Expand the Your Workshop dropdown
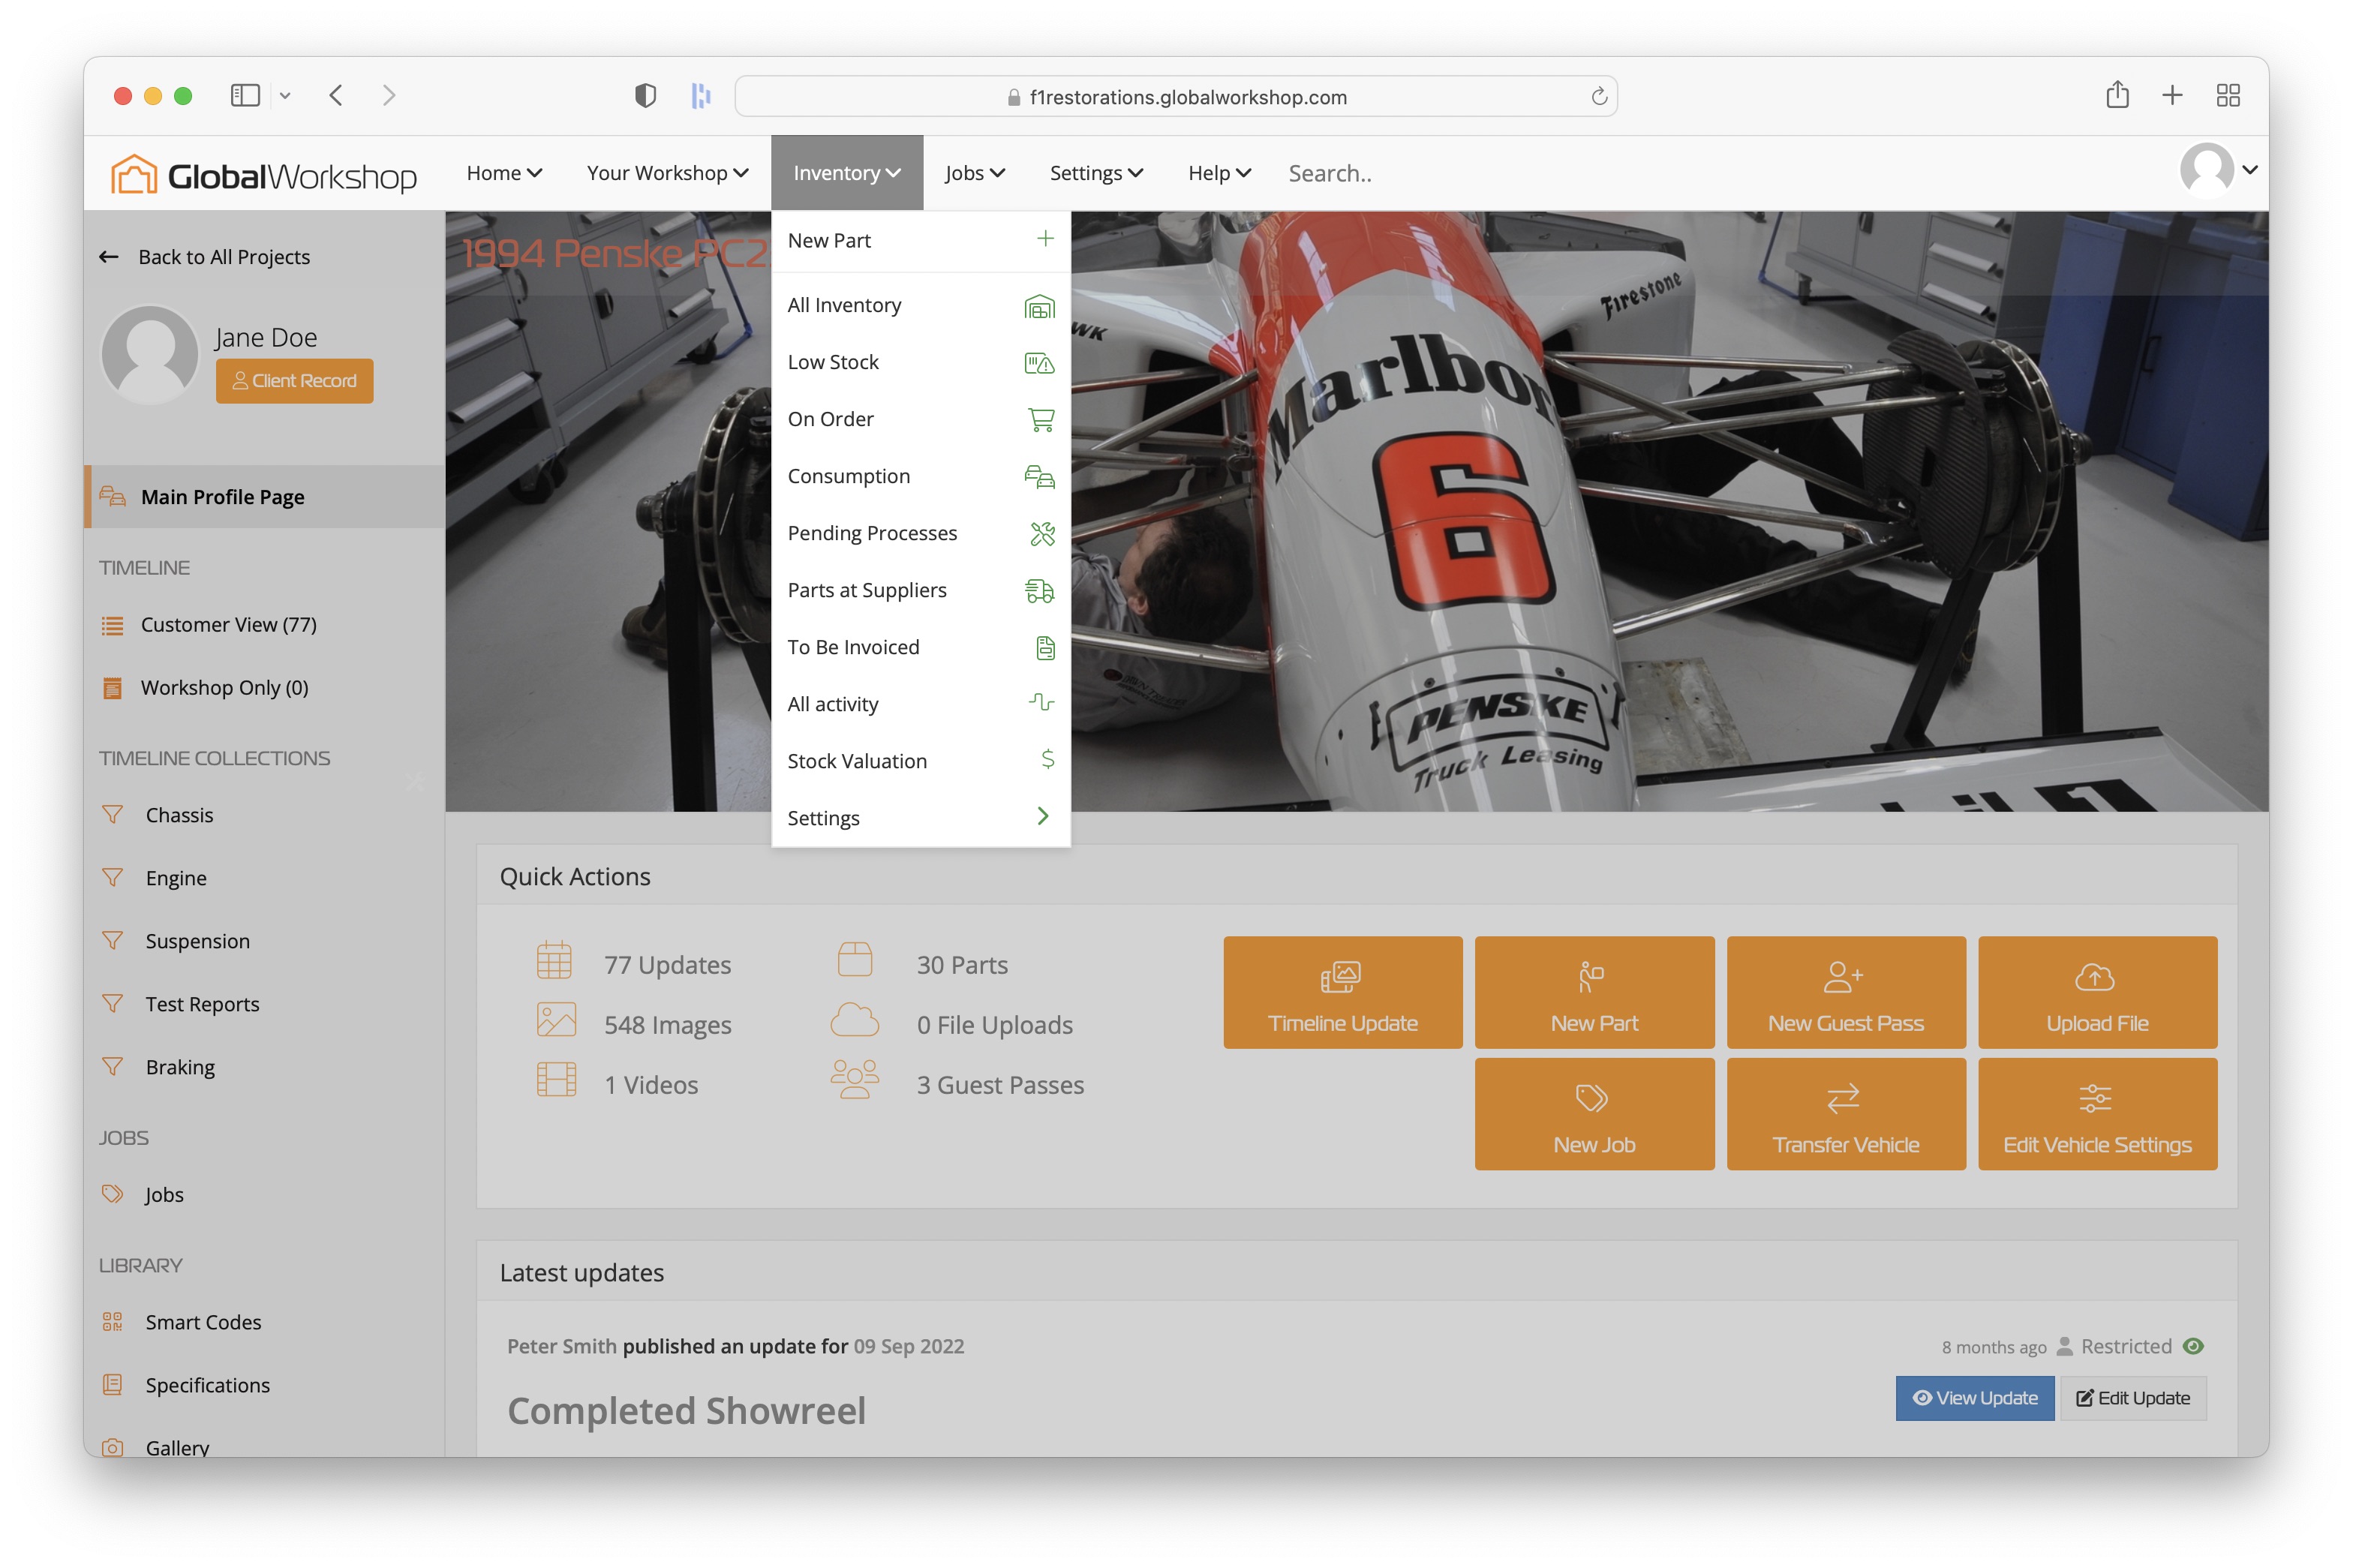This screenshot has width=2353, height=1568. point(667,173)
